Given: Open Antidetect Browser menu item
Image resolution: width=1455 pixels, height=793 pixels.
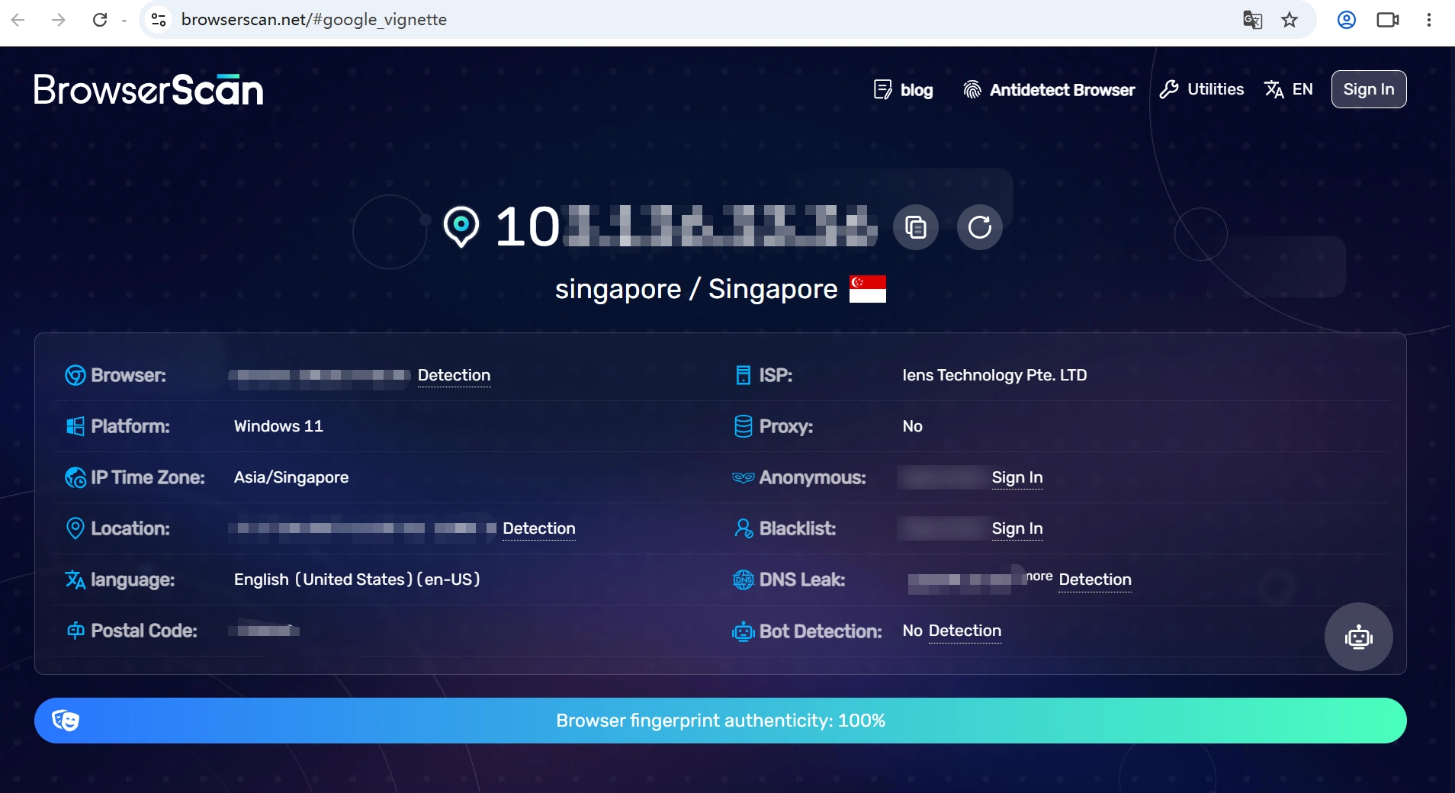Looking at the screenshot, I should coord(1049,90).
